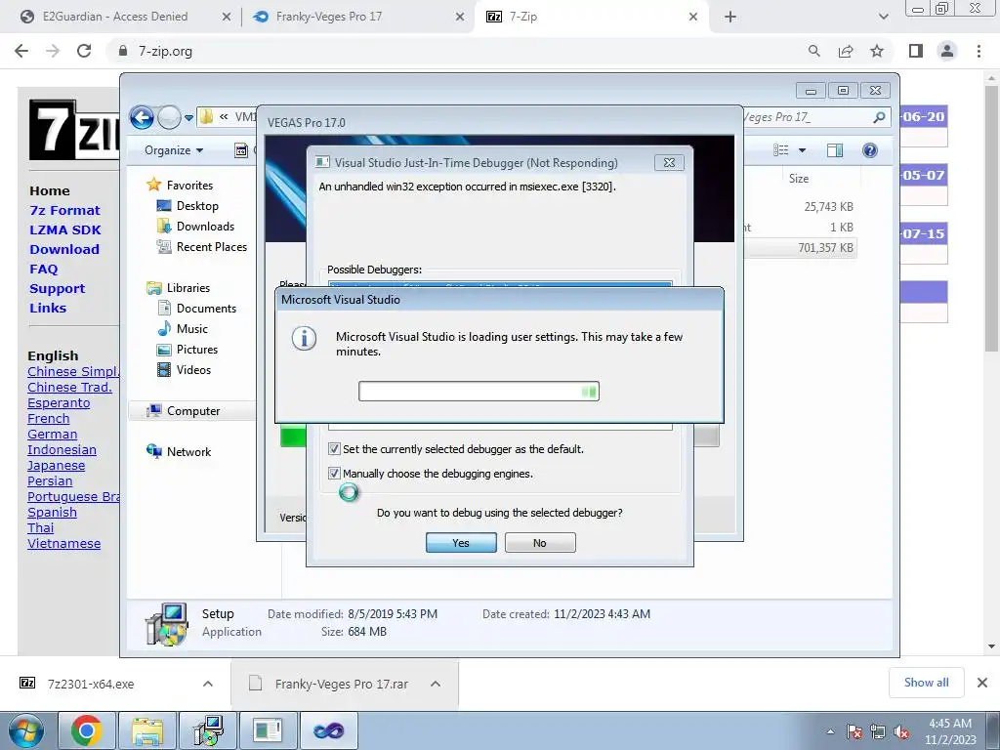Click Chrome page vertical scrollbar
1000x750 pixels.
[991, 218]
